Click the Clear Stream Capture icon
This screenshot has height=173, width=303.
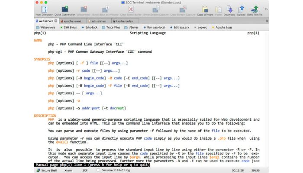click(183, 11)
